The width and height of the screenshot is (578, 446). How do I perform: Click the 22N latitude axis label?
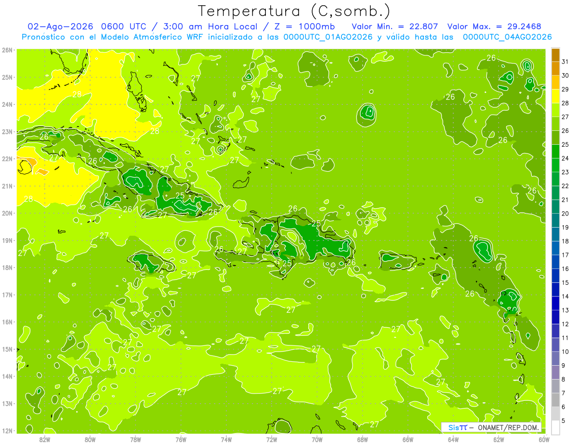(x=7, y=159)
